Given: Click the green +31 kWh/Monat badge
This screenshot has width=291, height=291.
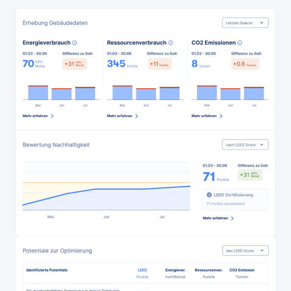Looking at the screenshot, I should click(250, 175).
